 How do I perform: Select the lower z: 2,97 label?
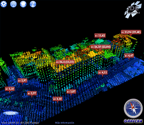tap(32, 93)
